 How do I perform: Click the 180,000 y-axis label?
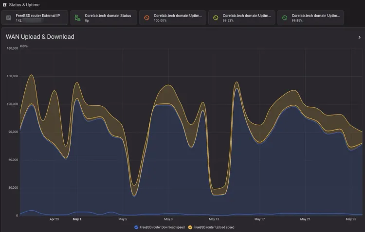(12, 49)
